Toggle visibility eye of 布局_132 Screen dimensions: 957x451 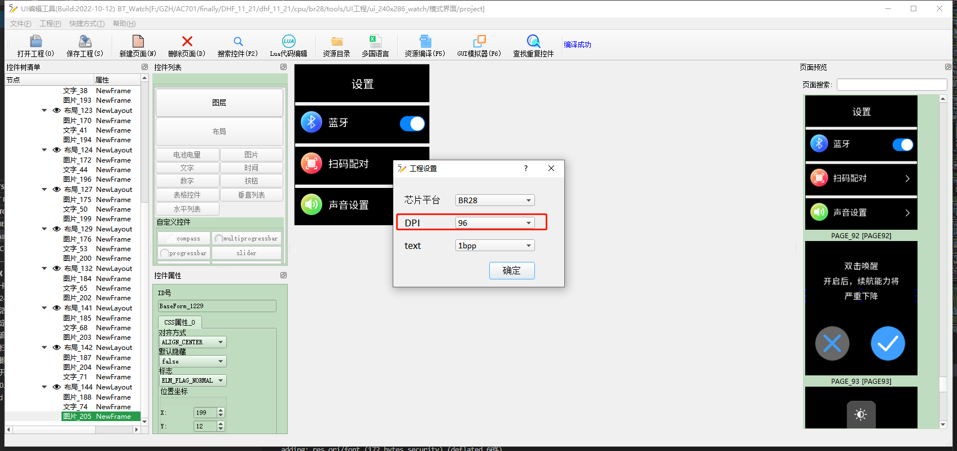(x=56, y=269)
